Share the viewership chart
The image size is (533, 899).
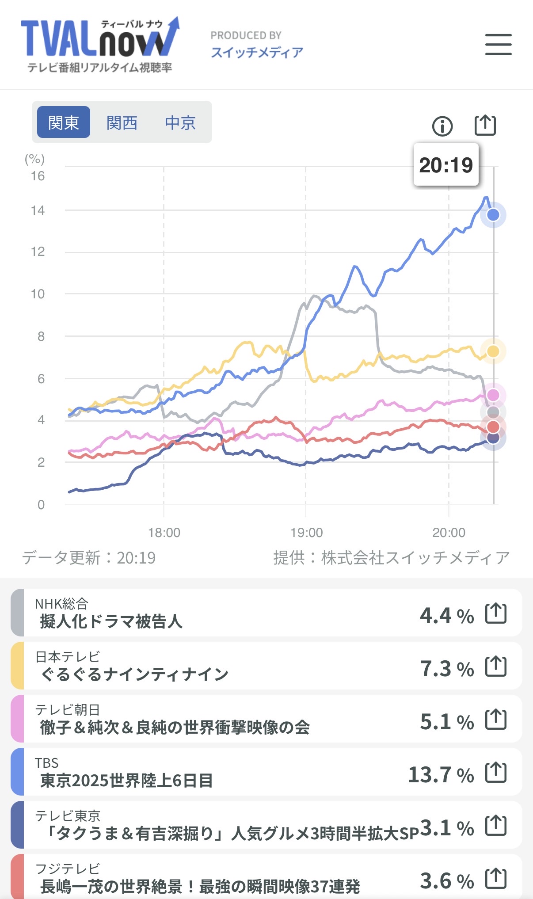485,126
